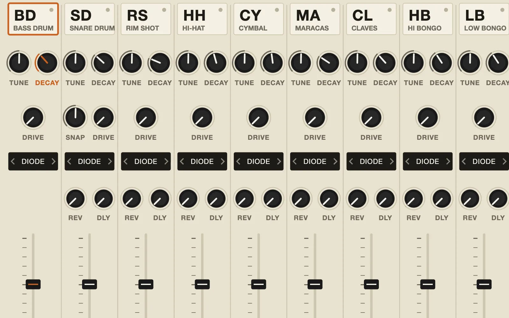The height and width of the screenshot is (318, 509).
Task: Select the SD Snare Drum channel
Action: point(89,19)
